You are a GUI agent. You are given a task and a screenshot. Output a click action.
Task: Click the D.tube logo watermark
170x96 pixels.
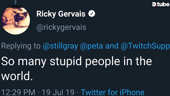161,4
